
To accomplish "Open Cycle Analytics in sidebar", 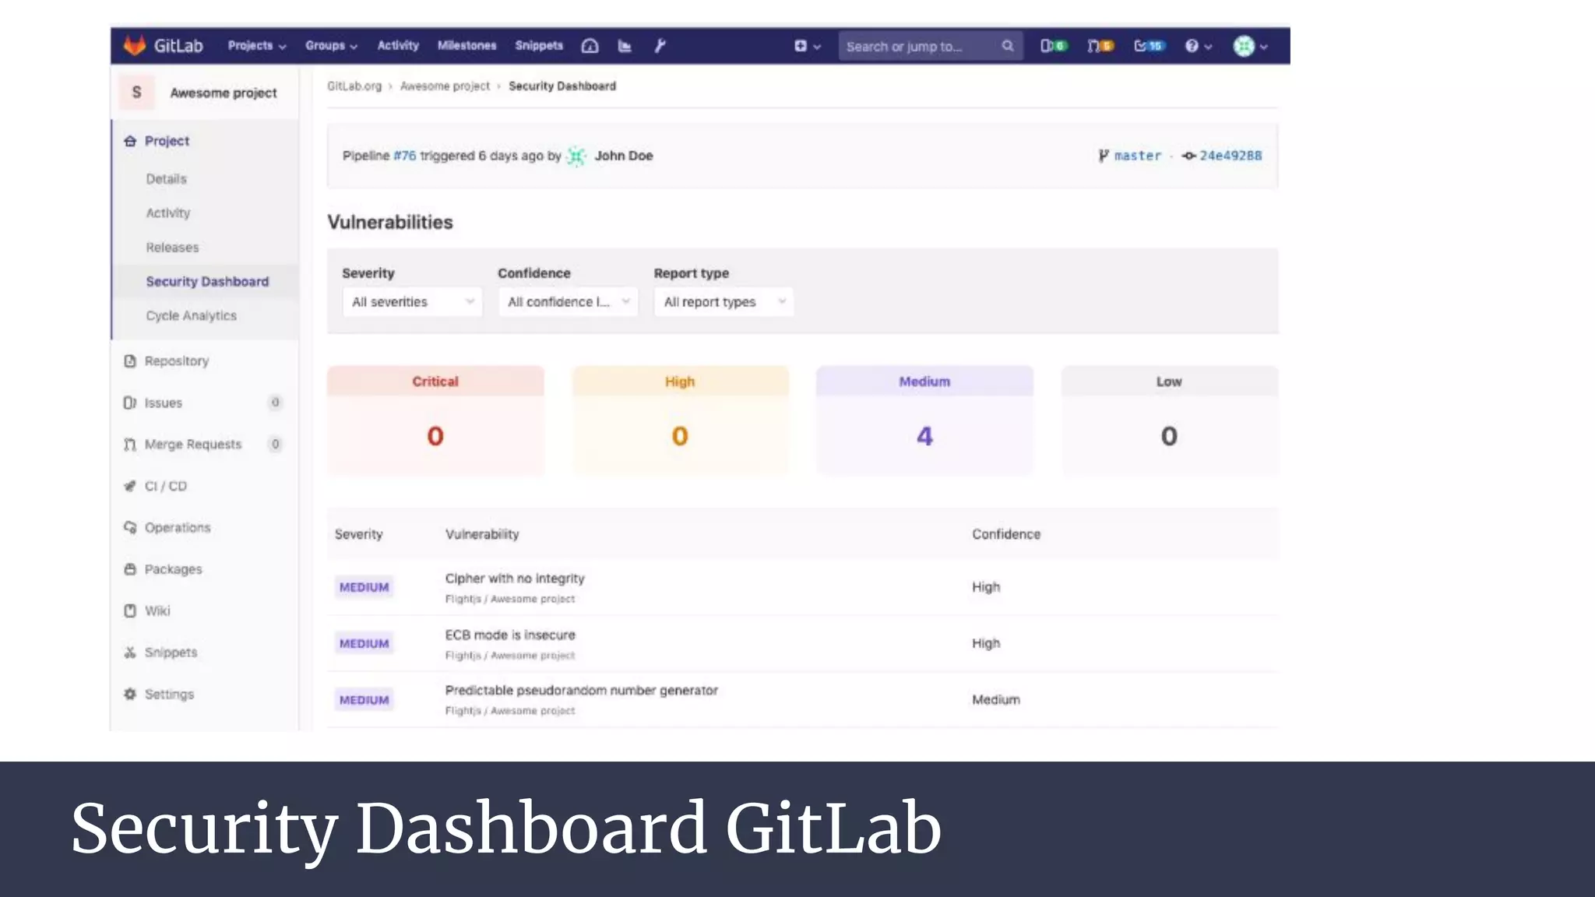I will pos(191,316).
